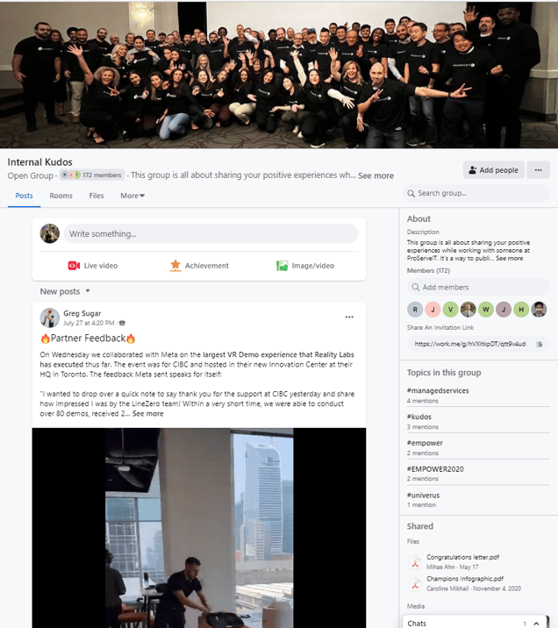Click the Image/video picture icon
Viewport: 558px width, 628px height.
coord(282,266)
